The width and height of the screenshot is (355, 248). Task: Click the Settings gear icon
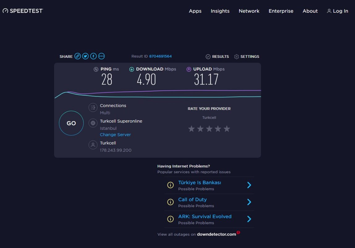[236, 57]
